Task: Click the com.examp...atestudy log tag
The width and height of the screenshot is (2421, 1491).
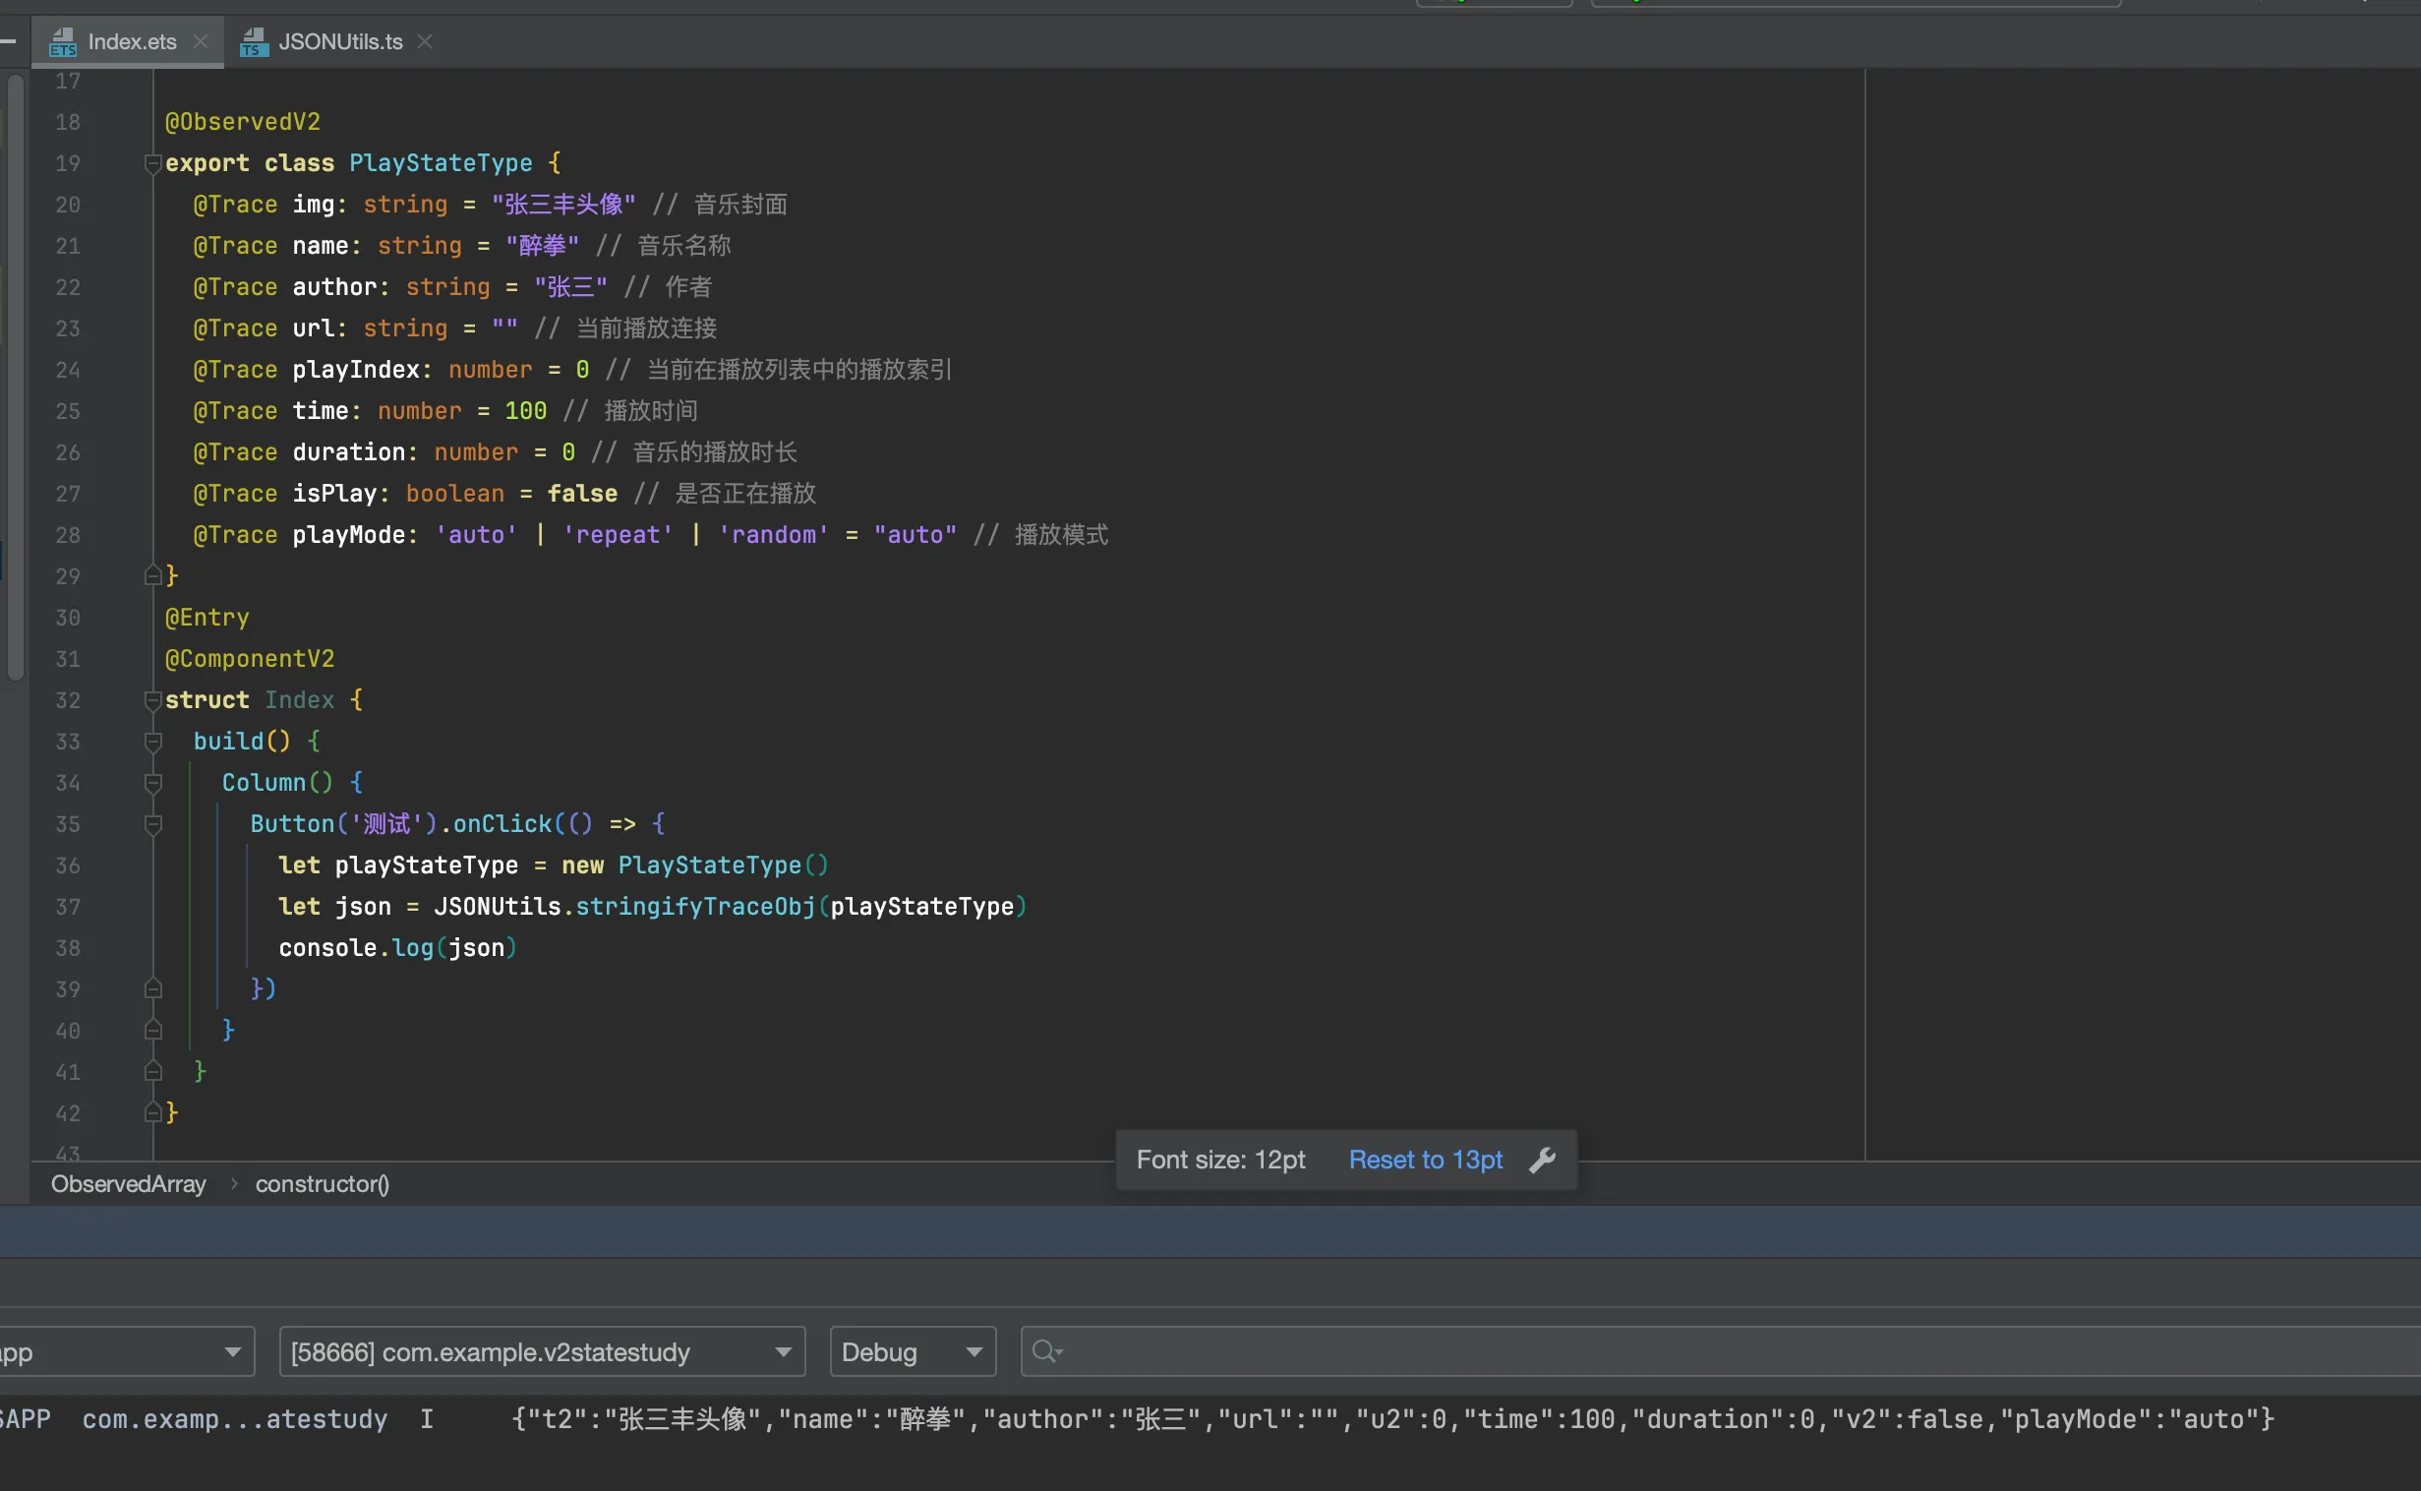Action: coord(235,1420)
